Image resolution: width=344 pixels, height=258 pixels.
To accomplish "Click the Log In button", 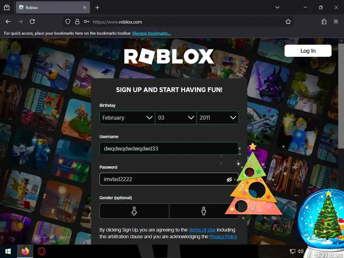I will (x=308, y=51).
